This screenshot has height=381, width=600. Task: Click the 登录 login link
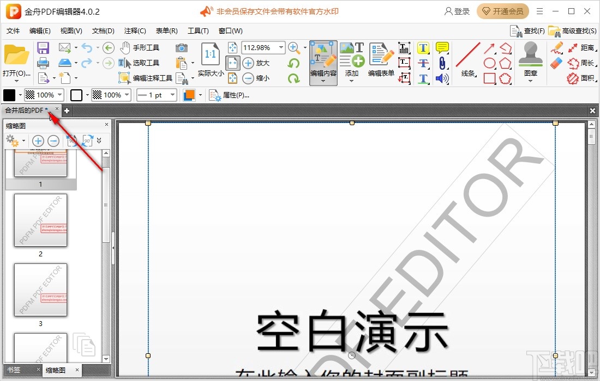[457, 11]
